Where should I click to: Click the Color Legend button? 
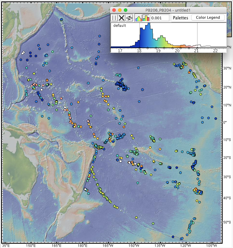coord(208,17)
